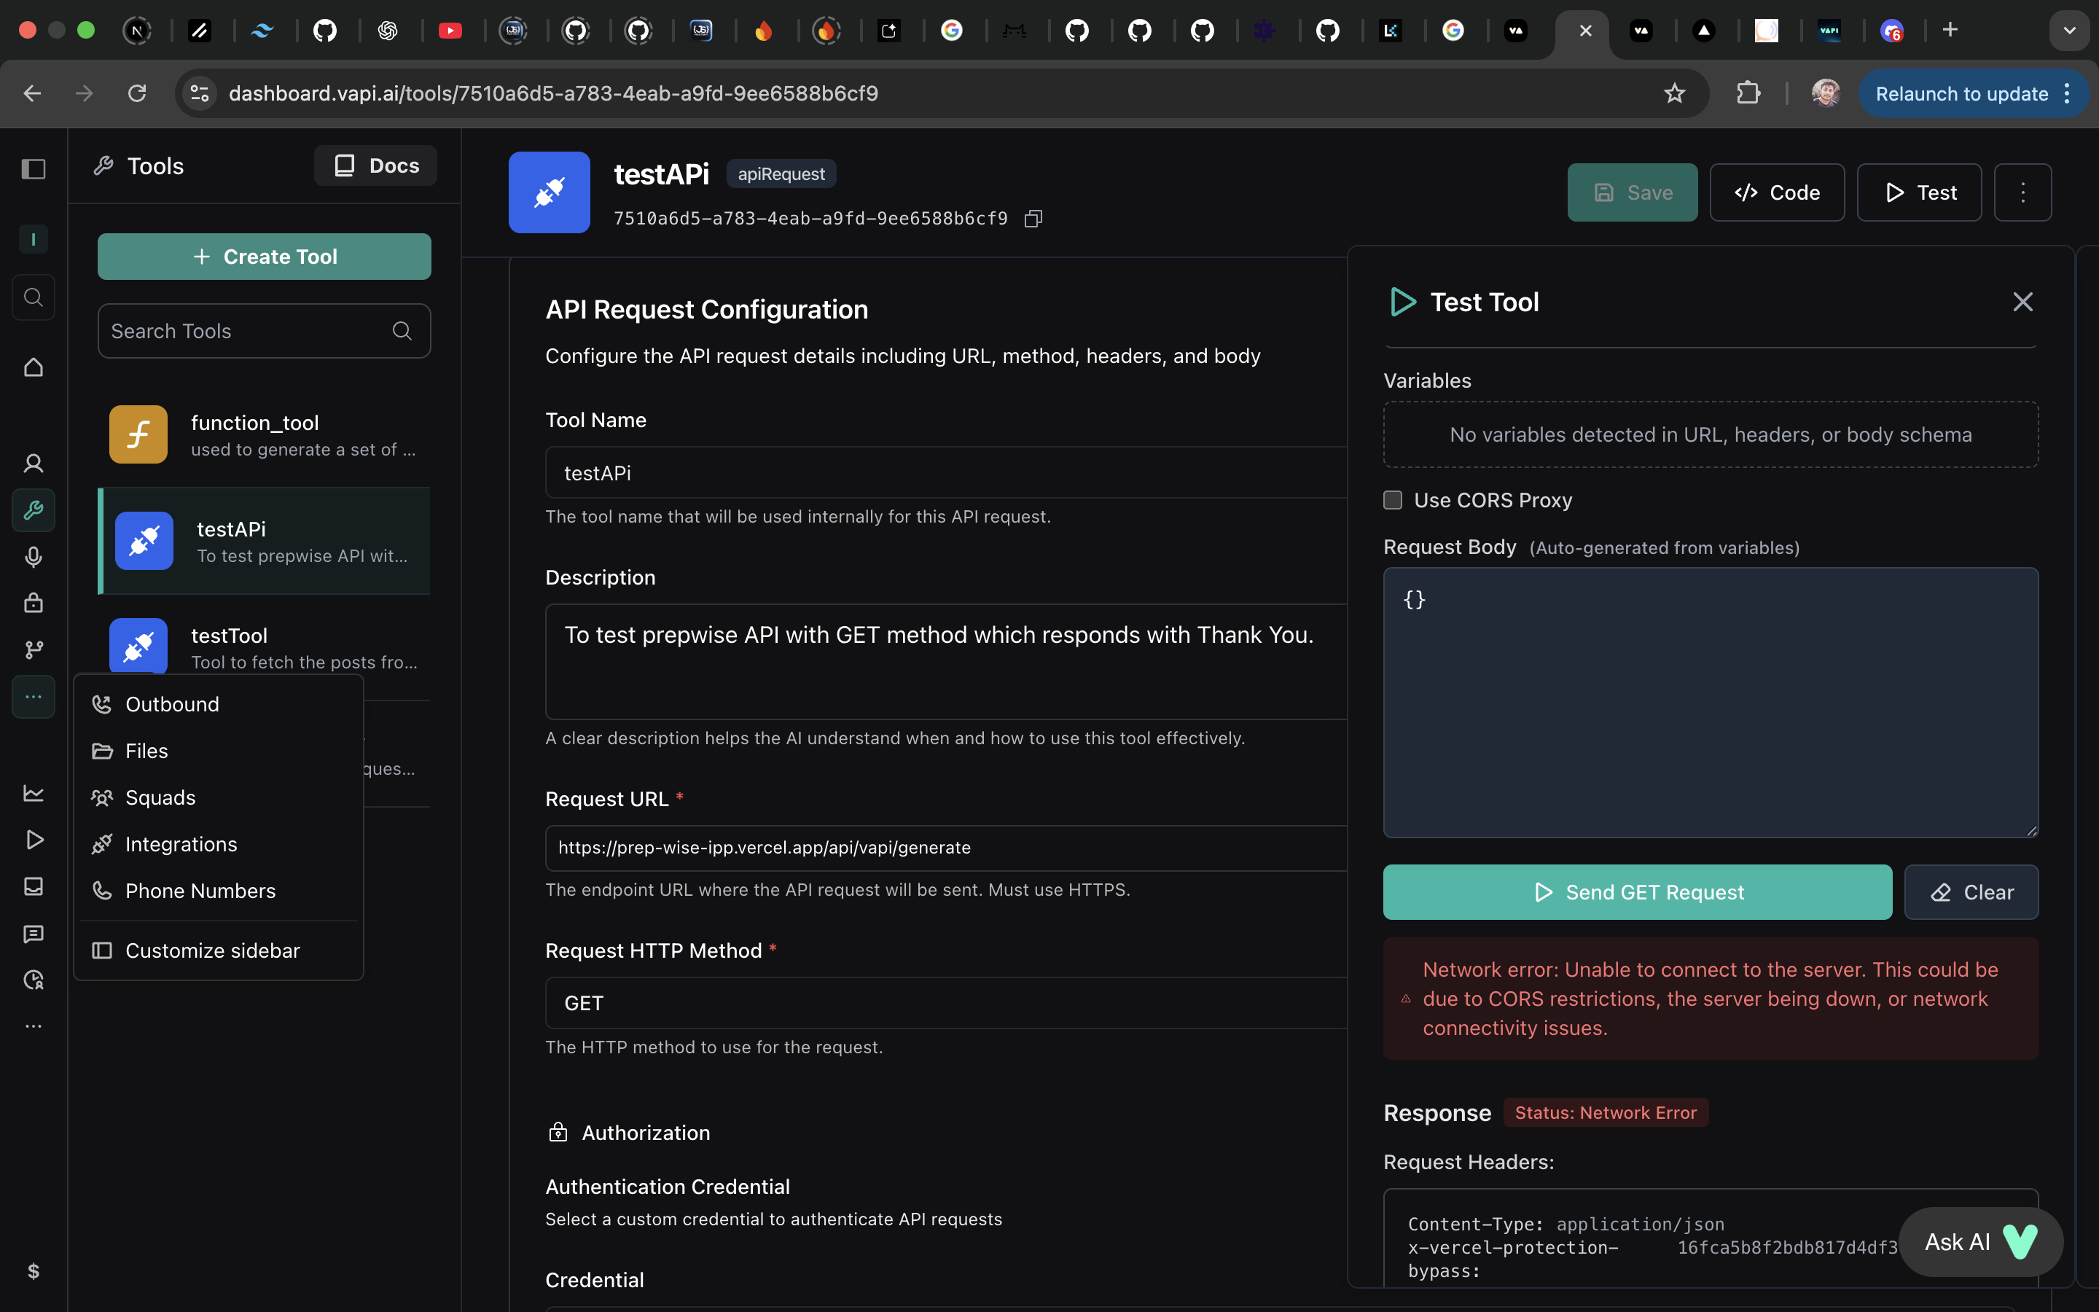2099x1312 pixels.
Task: Switch to the YouTube browser tab
Action: 450,31
